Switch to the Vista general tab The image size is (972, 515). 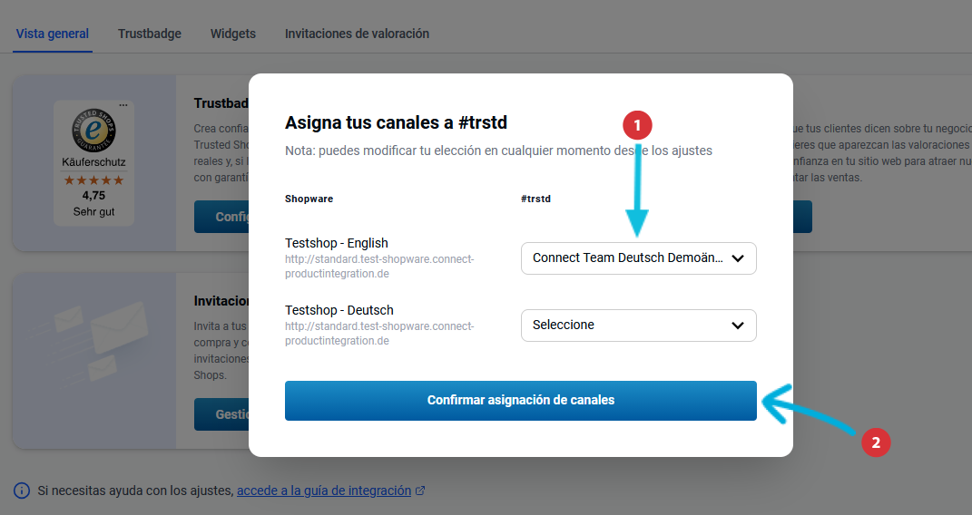(x=52, y=34)
